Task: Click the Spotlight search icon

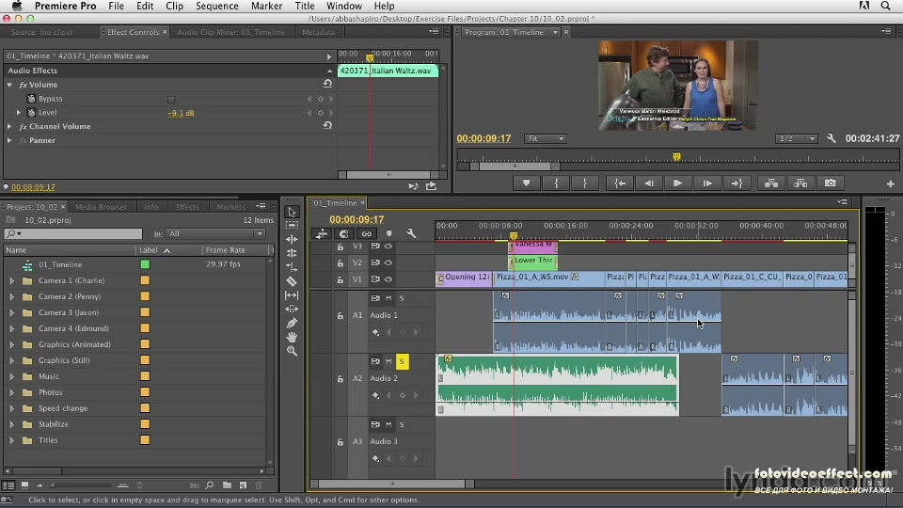Action: [x=885, y=6]
